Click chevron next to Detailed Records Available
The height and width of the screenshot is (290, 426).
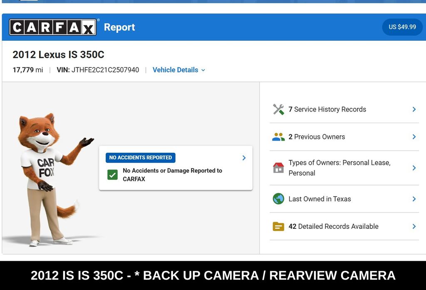click(414, 226)
